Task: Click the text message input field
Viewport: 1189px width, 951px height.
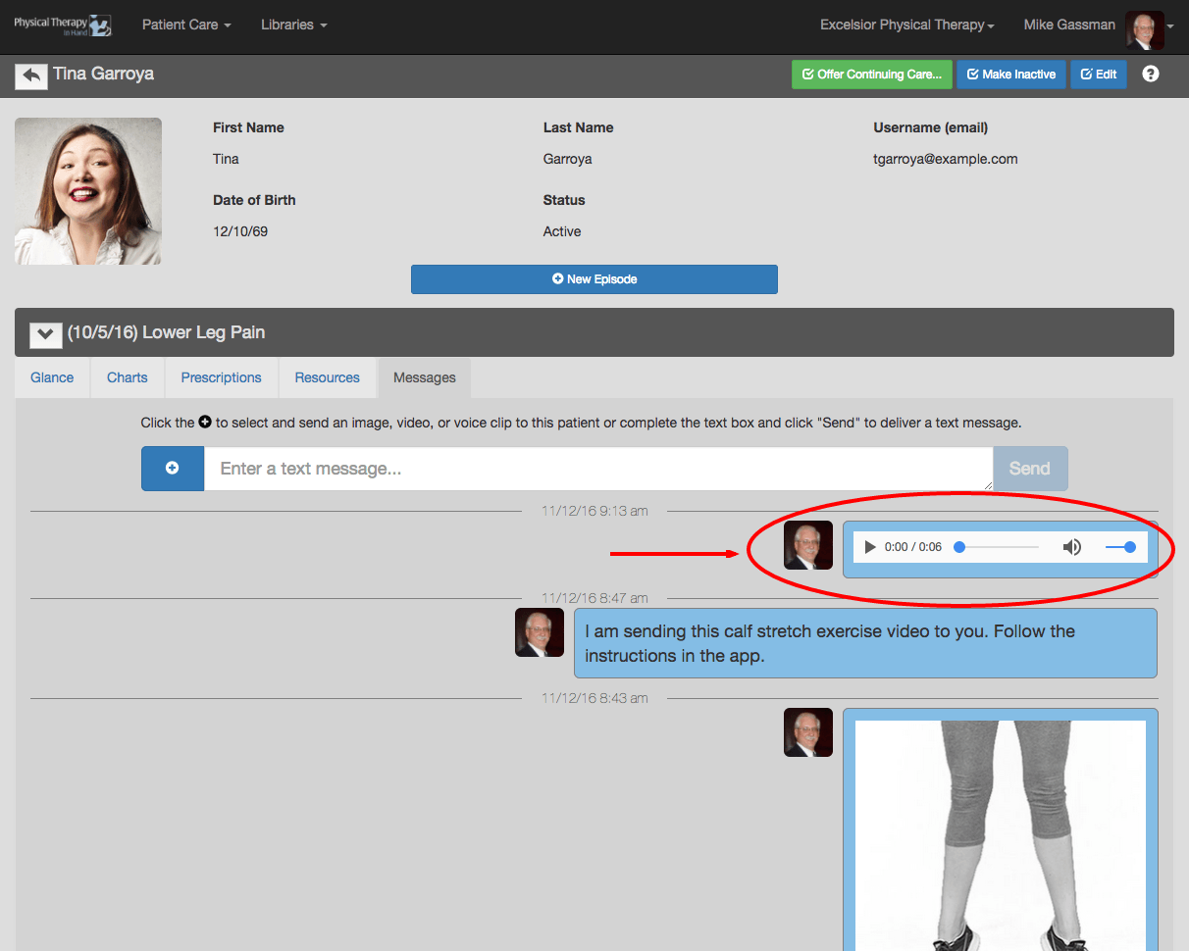Action: (598, 469)
